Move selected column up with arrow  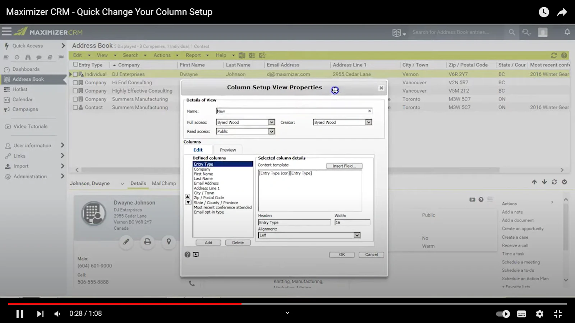(x=188, y=197)
